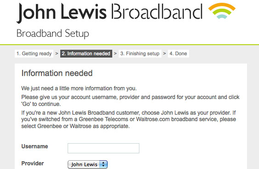The image size is (259, 169).
Task: Click the green arc of the wifi logo
Action: click(222, 11)
